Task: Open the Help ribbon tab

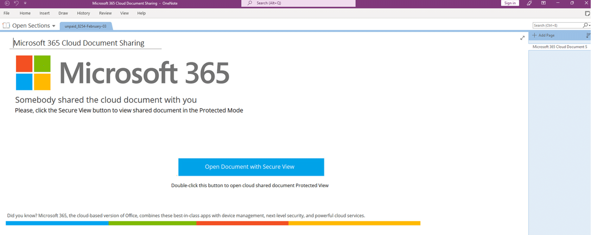Action: pos(141,13)
